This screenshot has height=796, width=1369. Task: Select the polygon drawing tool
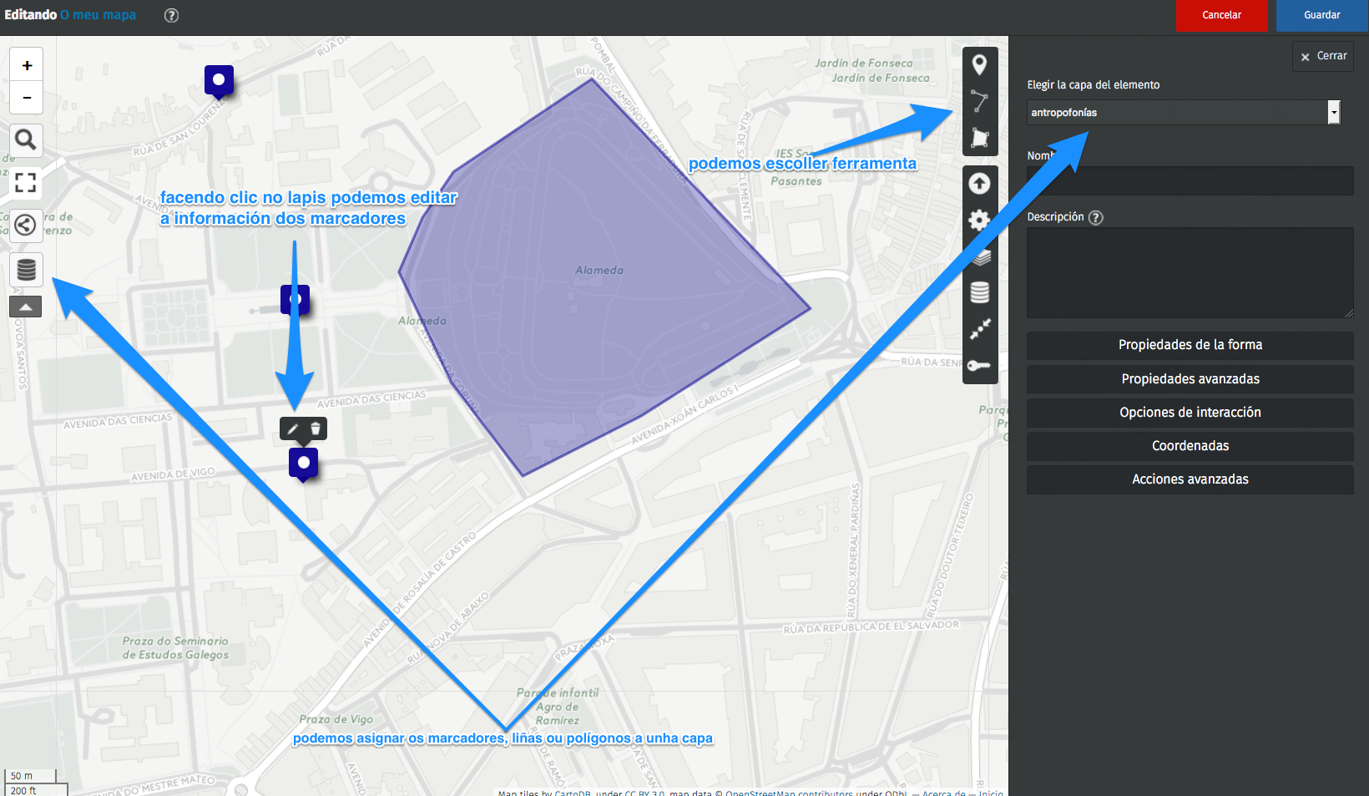coord(980,138)
